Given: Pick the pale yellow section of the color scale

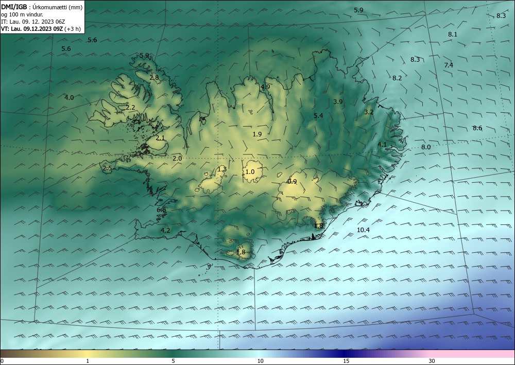Looking at the screenshot, I should click(88, 354).
